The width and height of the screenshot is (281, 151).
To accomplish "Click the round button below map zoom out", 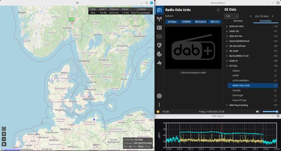I will [4, 144].
